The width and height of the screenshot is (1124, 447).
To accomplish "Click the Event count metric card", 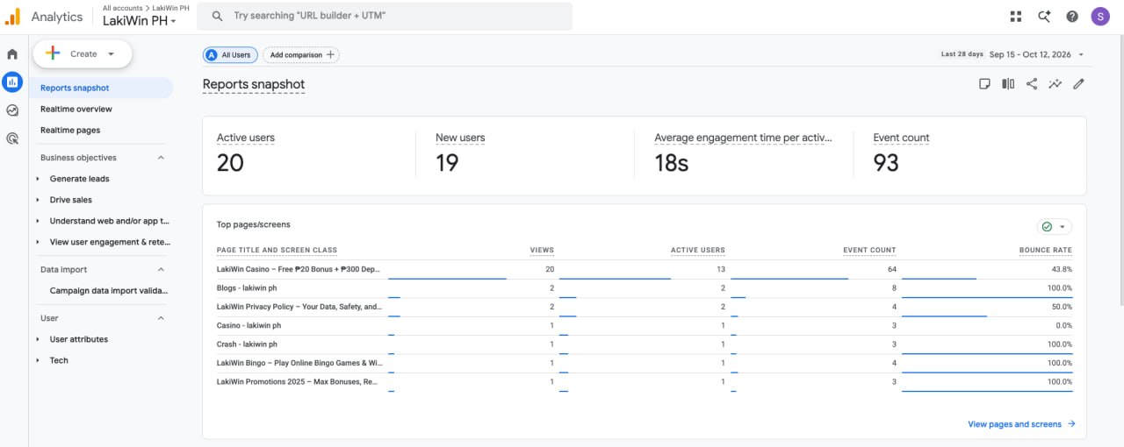I will [x=969, y=154].
